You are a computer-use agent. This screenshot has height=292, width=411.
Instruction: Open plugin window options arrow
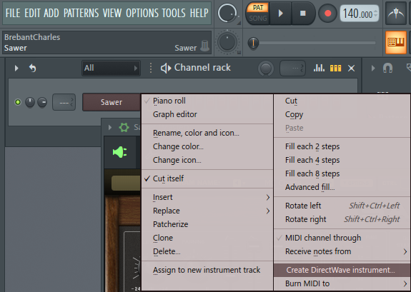[x=110, y=128]
